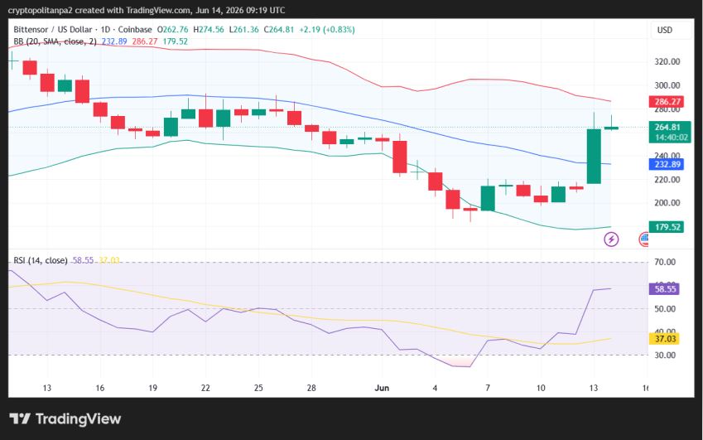Click the Jun date axis label
The height and width of the screenshot is (440, 703).
[382, 388]
